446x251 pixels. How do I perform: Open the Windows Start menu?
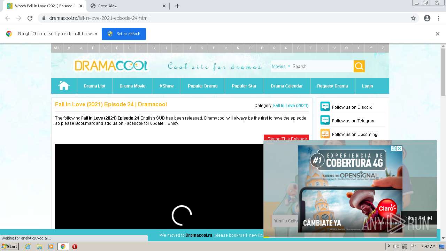(x=9, y=246)
